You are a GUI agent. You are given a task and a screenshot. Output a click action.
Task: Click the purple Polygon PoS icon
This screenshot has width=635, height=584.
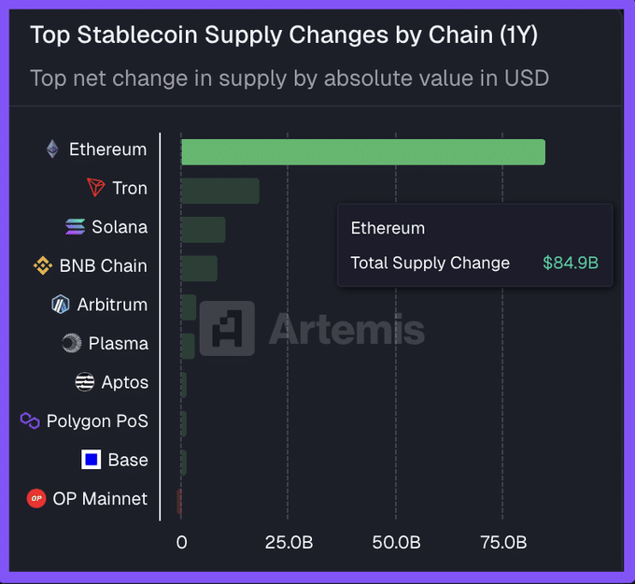tap(30, 421)
